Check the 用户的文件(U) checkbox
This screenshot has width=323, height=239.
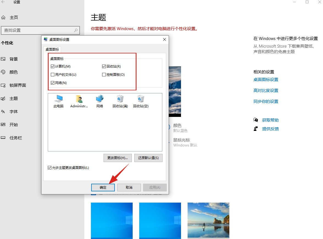[x=52, y=74]
